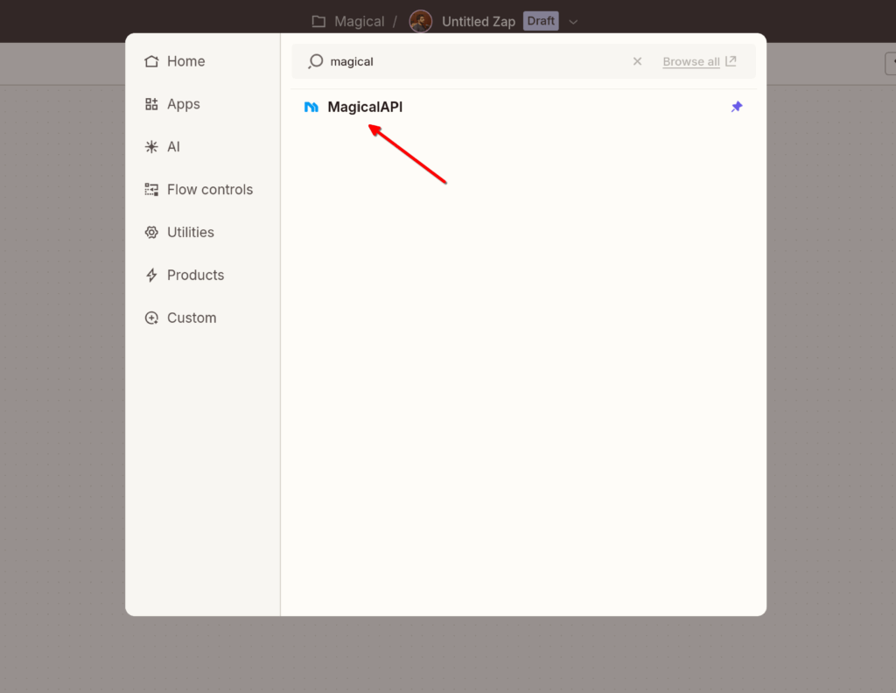The width and height of the screenshot is (896, 693).
Task: Click the MagicalAPI logo icon
Action: [x=311, y=107]
